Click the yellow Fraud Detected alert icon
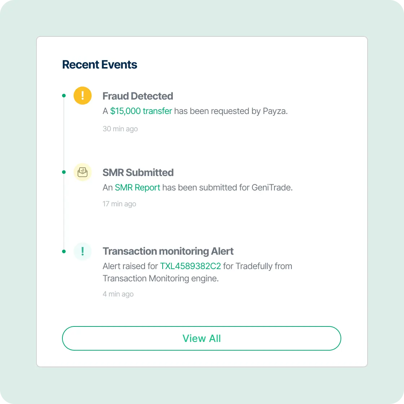This screenshot has height=404, width=404. [x=83, y=96]
